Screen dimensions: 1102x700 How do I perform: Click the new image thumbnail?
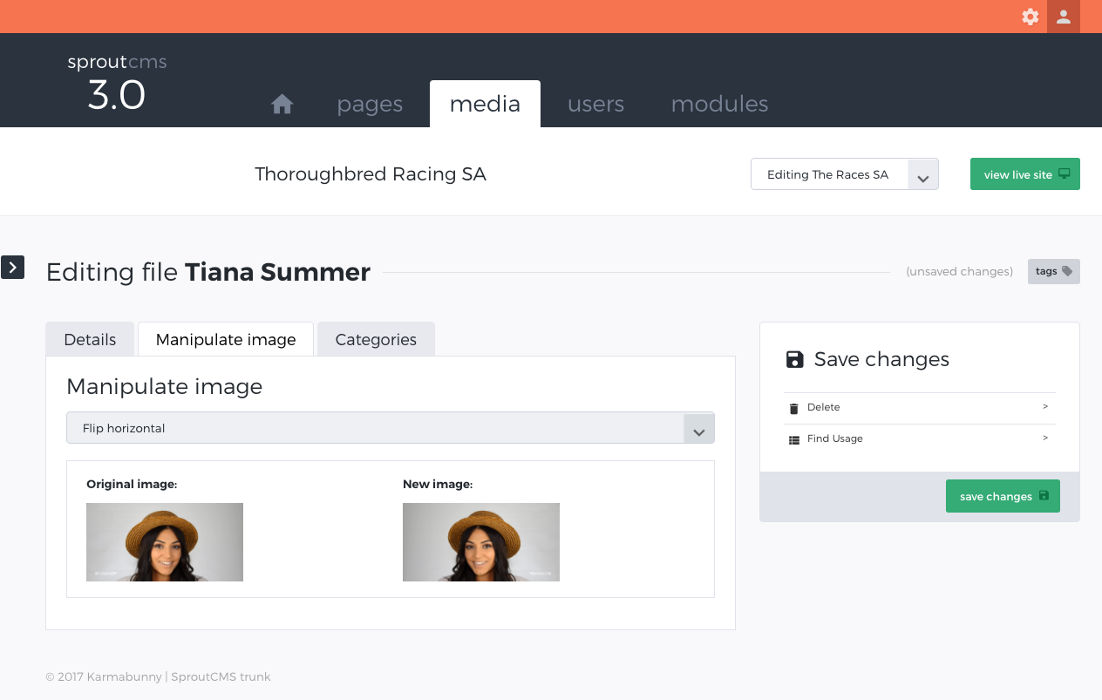tap(481, 542)
